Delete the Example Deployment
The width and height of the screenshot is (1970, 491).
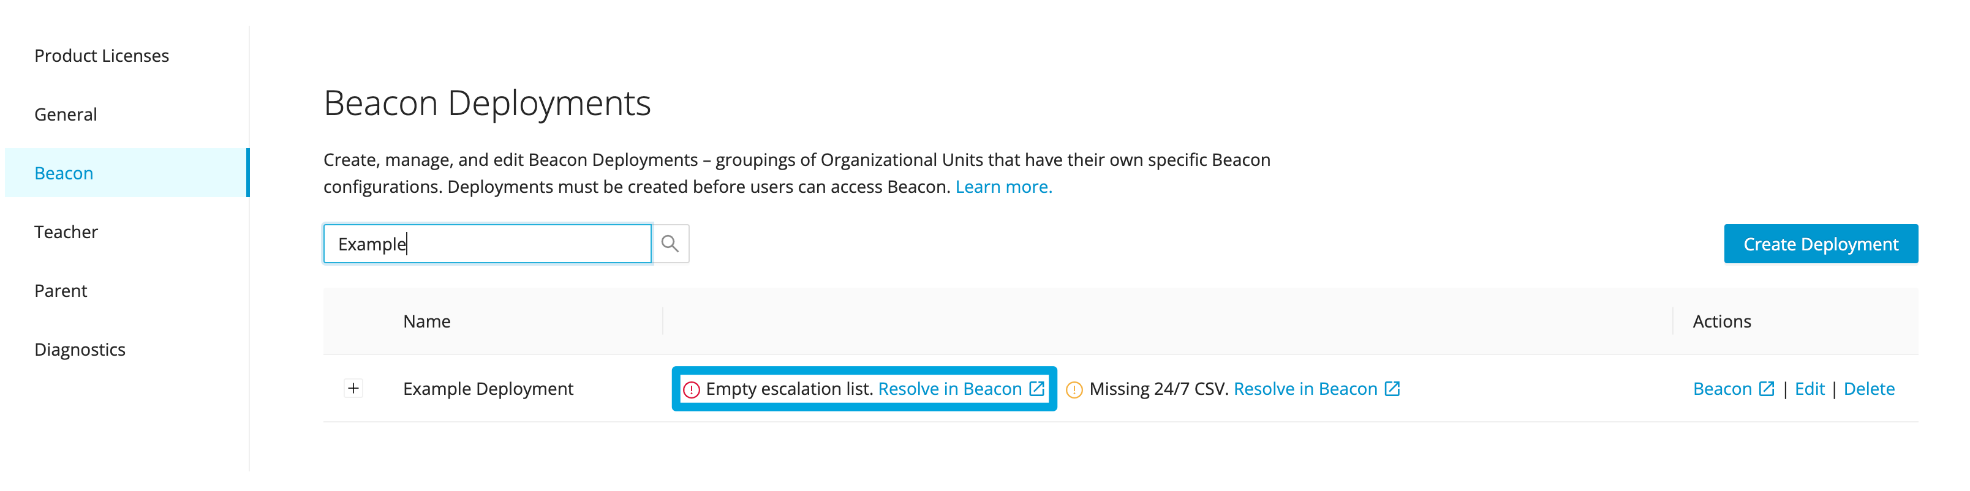click(1869, 389)
